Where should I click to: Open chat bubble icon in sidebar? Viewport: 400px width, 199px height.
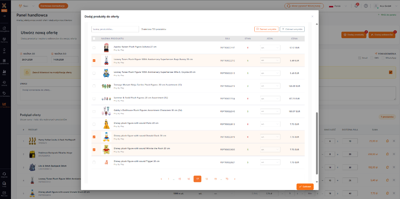click(4, 183)
